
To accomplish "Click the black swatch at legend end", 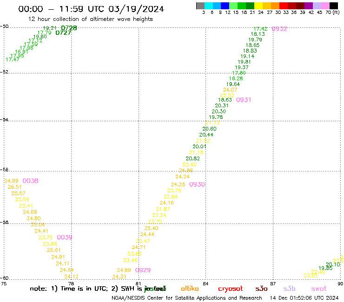I will click(x=333, y=6).
